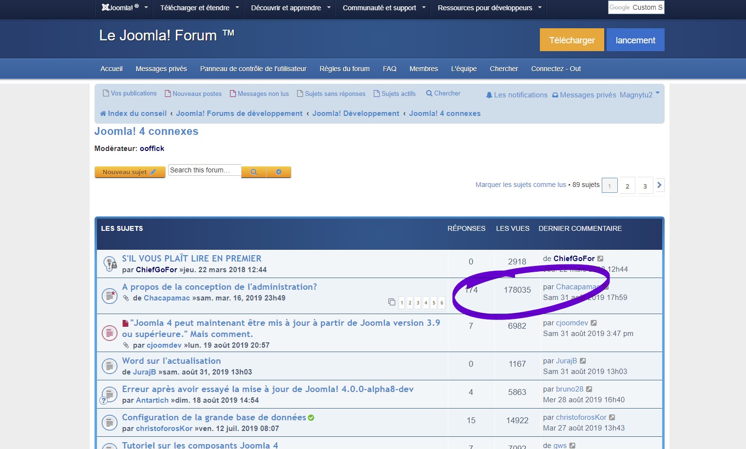The width and height of the screenshot is (746, 449).
Task: Go to page 3 of topics
Action: pyautogui.click(x=645, y=186)
